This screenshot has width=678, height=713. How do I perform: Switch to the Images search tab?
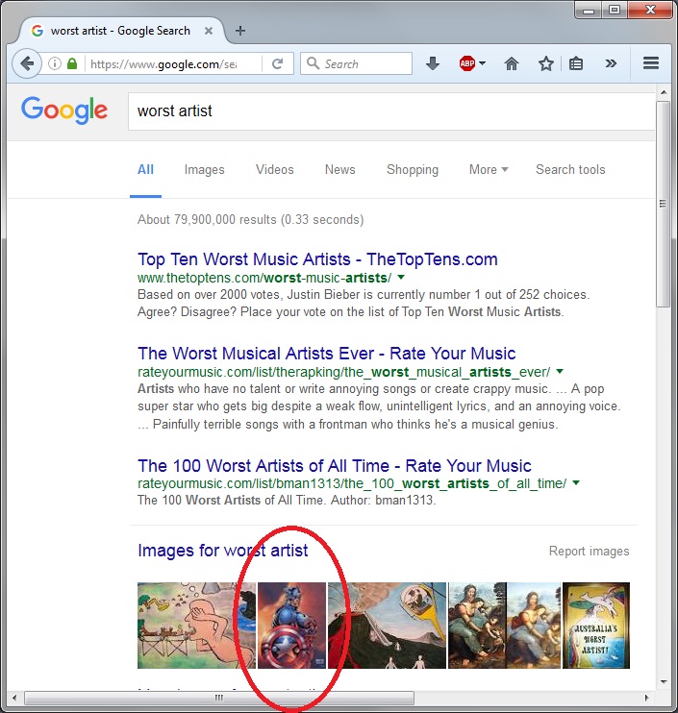[x=204, y=170]
